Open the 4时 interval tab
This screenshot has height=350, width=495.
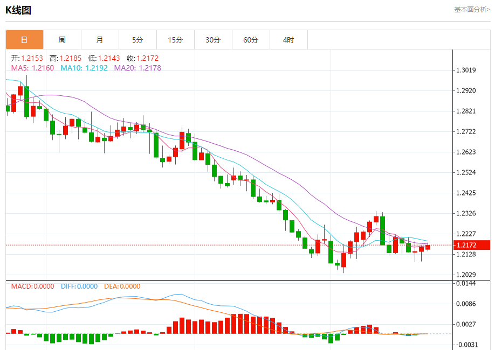point(288,40)
